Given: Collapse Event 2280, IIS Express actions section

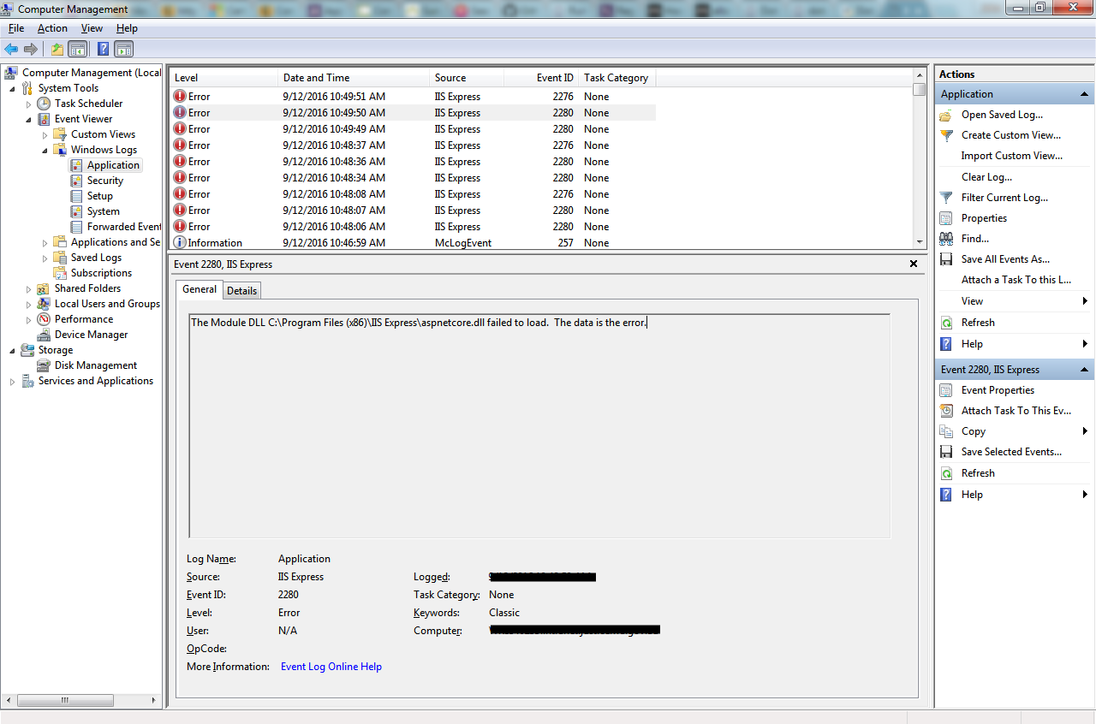Looking at the screenshot, I should 1085,370.
